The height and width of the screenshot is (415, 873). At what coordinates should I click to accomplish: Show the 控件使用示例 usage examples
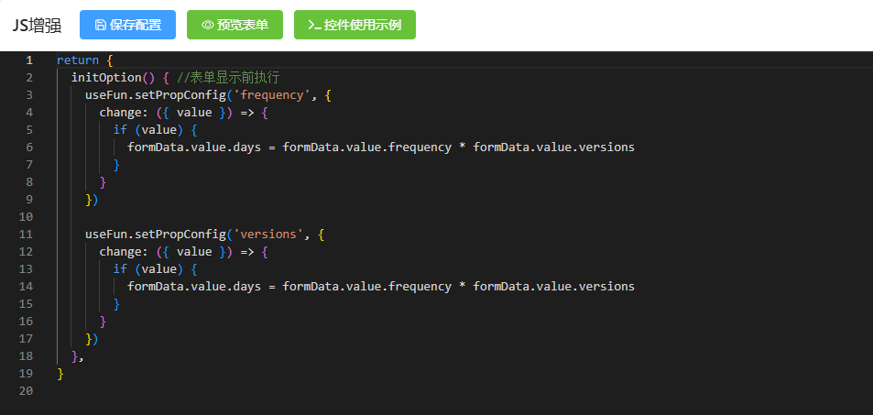click(x=355, y=26)
